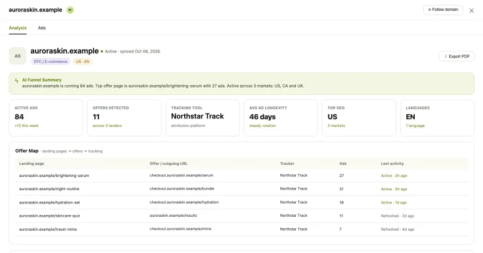Close the domain analysis panel
The height and width of the screenshot is (253, 483).
click(x=472, y=10)
